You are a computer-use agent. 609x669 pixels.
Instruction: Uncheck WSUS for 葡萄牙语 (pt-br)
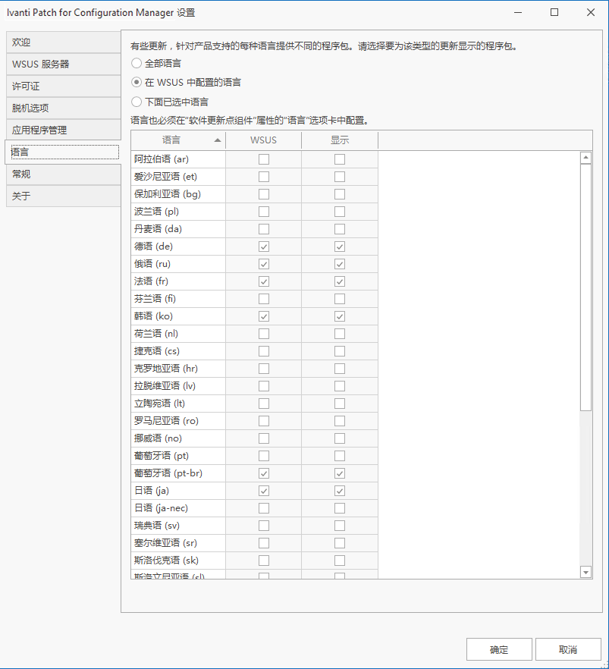pos(264,473)
